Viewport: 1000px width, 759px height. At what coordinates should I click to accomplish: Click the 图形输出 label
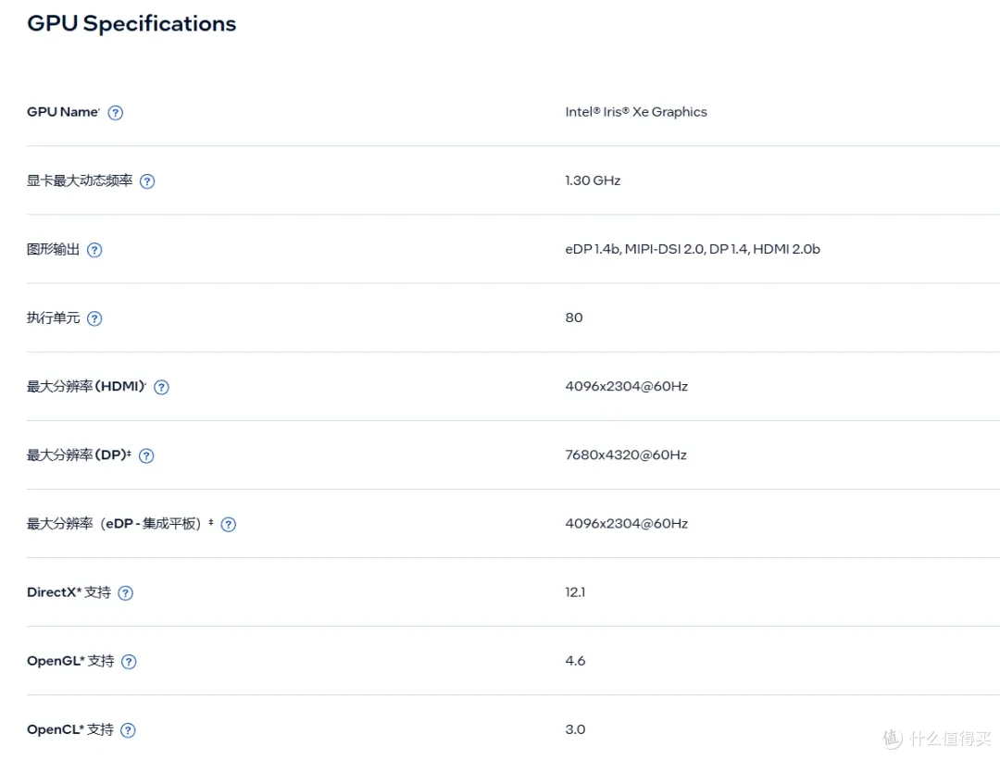[53, 249]
